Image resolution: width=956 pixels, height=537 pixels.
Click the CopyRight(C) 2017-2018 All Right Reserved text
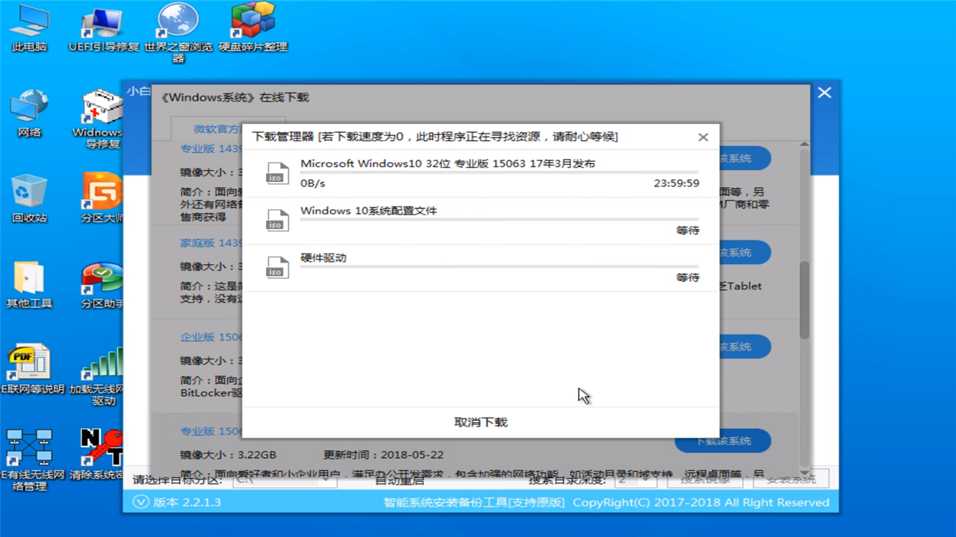[701, 503]
